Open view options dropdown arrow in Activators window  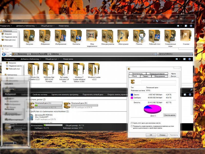click(180, 59)
